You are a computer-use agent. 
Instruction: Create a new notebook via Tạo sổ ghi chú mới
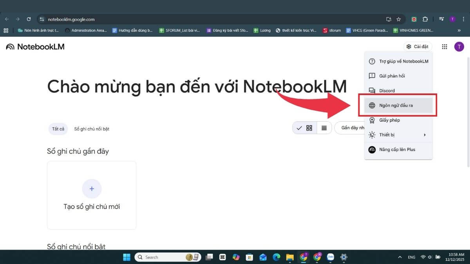click(x=92, y=195)
